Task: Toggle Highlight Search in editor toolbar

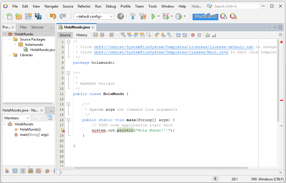Action: click(142, 35)
